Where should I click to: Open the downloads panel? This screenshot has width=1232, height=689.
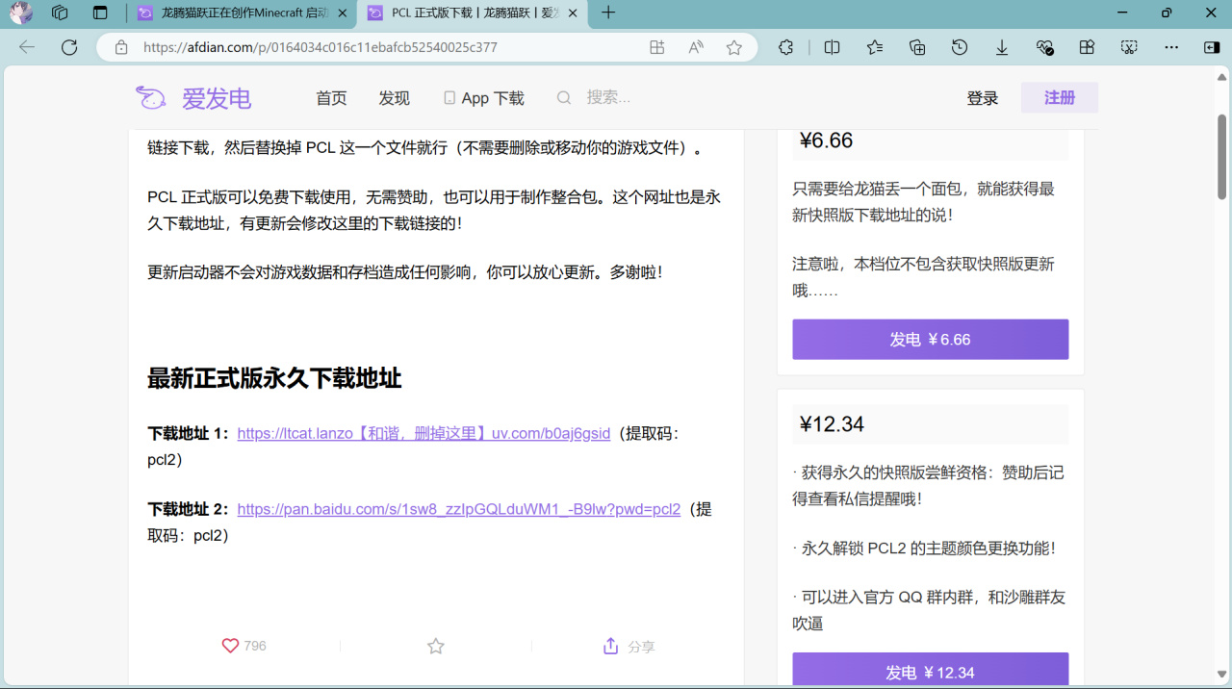pos(1002,47)
